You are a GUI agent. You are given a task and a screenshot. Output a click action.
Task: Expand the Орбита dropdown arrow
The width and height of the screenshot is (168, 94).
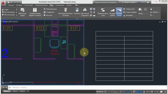(x=159, y=12)
